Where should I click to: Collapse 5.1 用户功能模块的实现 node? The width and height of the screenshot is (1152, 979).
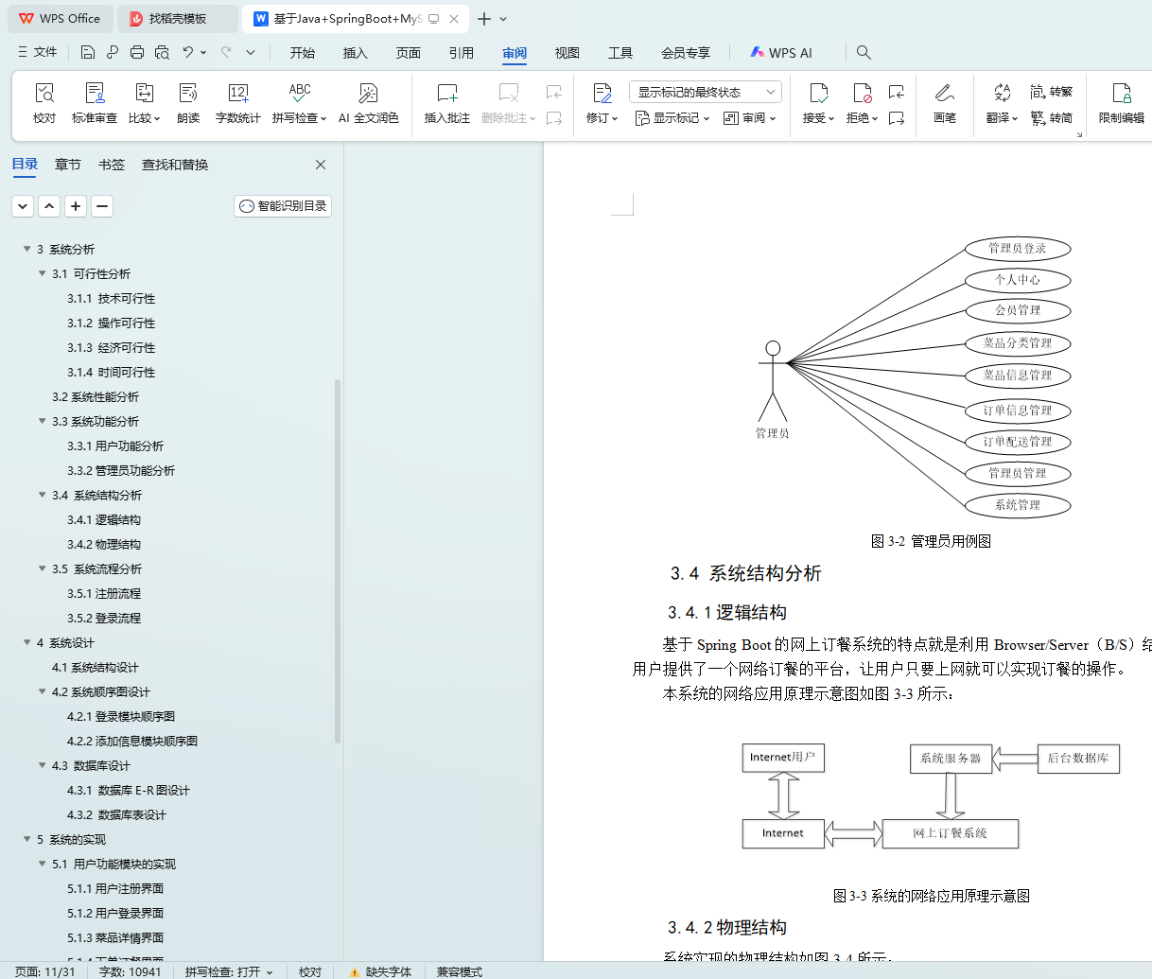43,864
